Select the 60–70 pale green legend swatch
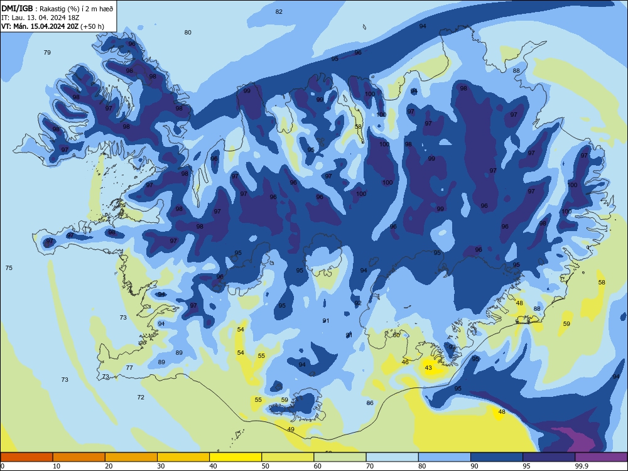Viewport: 628px width, 471px height. click(x=340, y=457)
